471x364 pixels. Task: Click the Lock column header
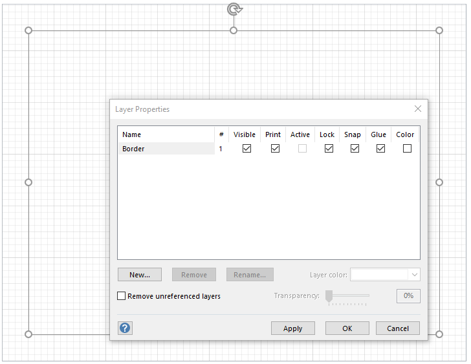pyautogui.click(x=327, y=134)
